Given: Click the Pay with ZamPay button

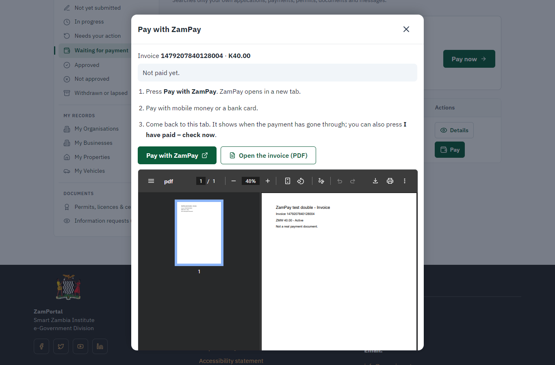Looking at the screenshot, I should pos(177,155).
